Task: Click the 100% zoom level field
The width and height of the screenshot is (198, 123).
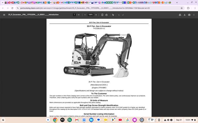Action: [x=90, y=15]
